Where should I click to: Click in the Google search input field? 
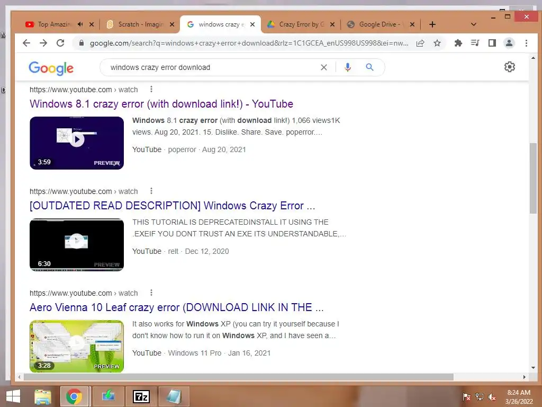[211, 67]
